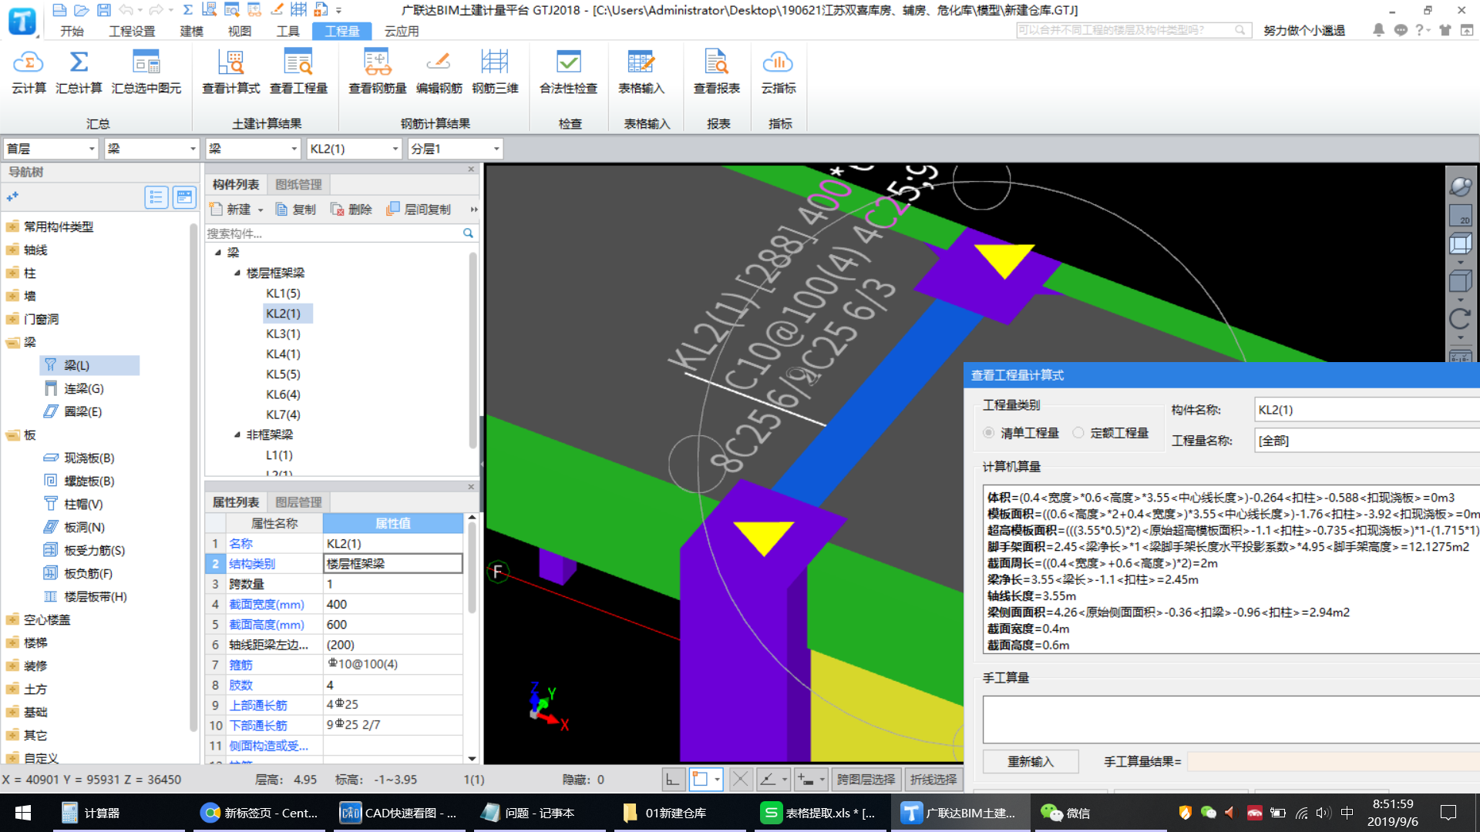Click the search magnifier in 搜索构件 box
This screenshot has width=1480, height=832.
[468, 233]
